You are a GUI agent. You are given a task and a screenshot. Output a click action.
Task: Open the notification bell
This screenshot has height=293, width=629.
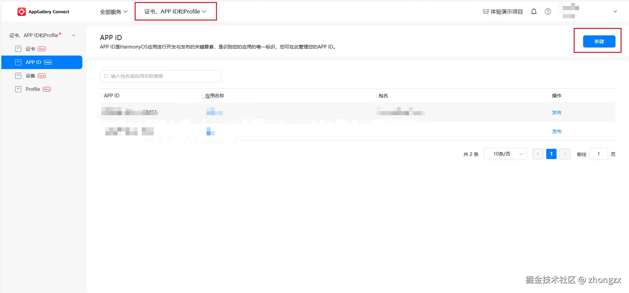pyautogui.click(x=534, y=12)
